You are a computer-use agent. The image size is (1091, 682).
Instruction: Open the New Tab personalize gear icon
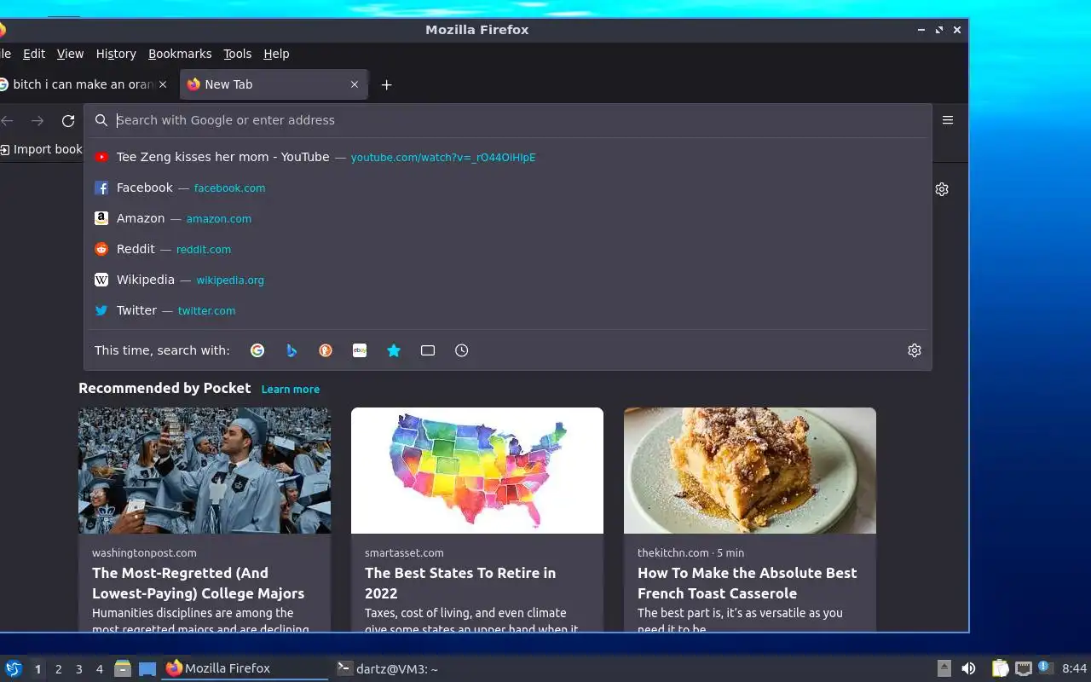(942, 189)
